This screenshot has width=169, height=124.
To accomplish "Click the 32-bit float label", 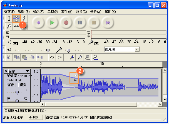I will 14,80.
